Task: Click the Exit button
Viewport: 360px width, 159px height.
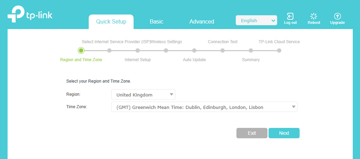Action: click(x=252, y=133)
